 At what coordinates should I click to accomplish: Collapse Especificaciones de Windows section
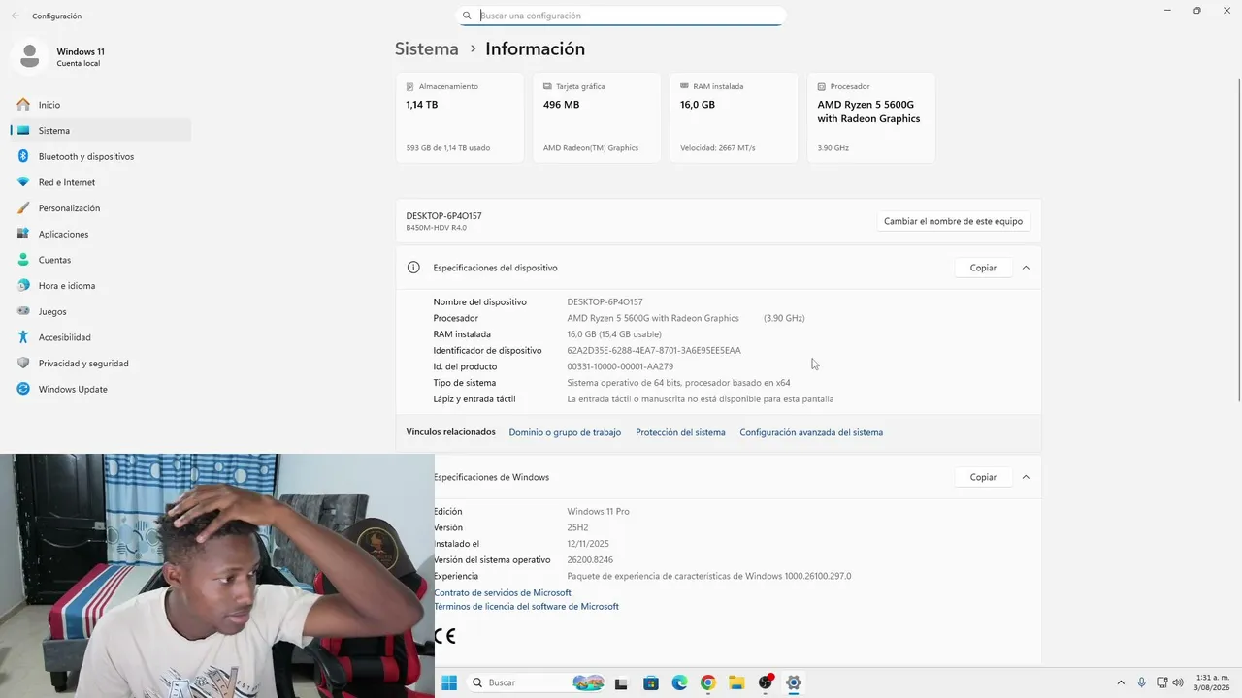click(x=1026, y=477)
